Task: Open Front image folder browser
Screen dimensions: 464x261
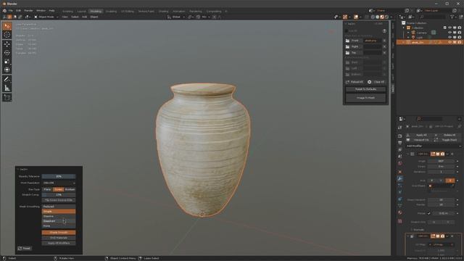Action: pos(348,41)
